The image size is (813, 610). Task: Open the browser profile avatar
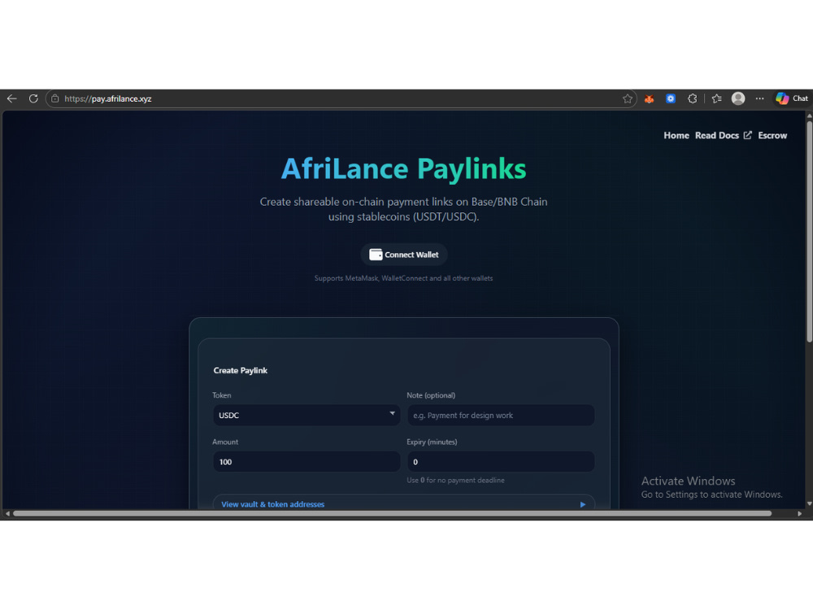tap(738, 98)
